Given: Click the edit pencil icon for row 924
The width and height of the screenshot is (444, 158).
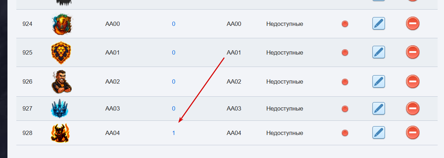Looking at the screenshot, I should click(379, 24).
